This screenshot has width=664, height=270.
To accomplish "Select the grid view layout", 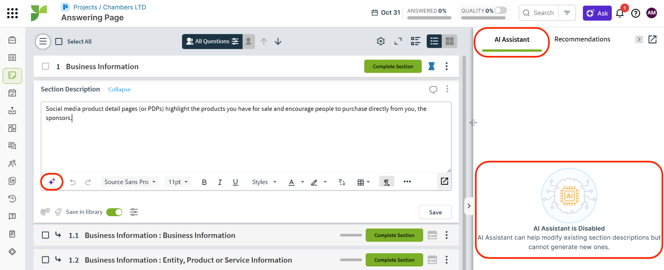I will 450,41.
